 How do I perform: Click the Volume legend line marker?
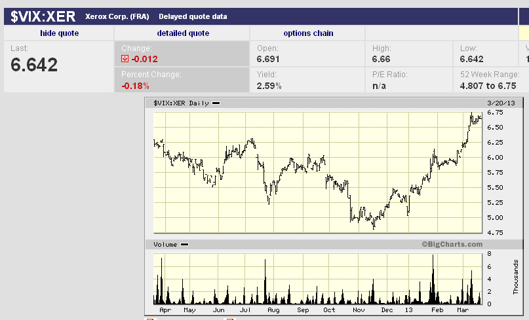pyautogui.click(x=185, y=245)
